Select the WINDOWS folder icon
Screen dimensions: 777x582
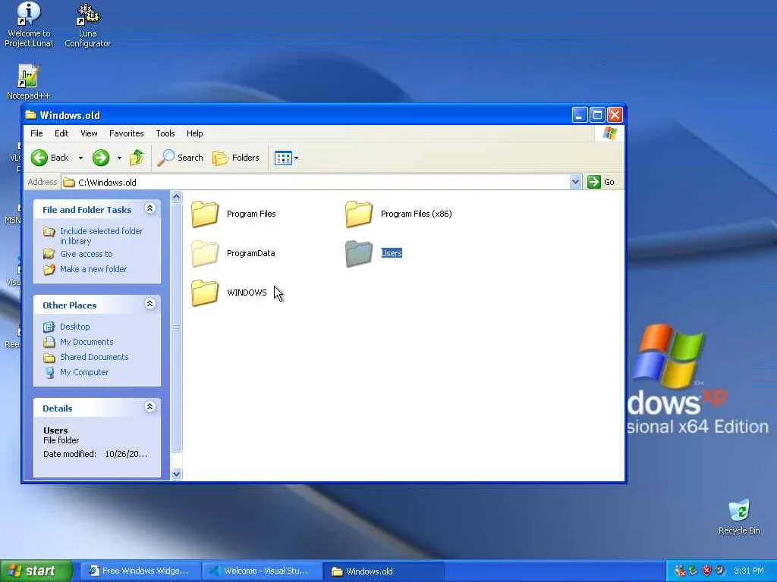tap(205, 293)
